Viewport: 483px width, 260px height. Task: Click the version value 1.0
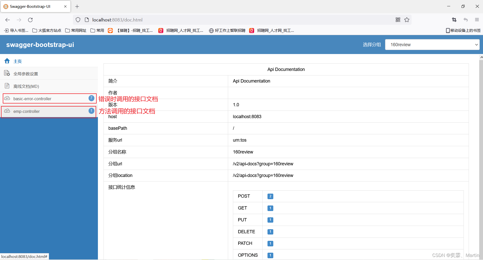tap(236, 105)
